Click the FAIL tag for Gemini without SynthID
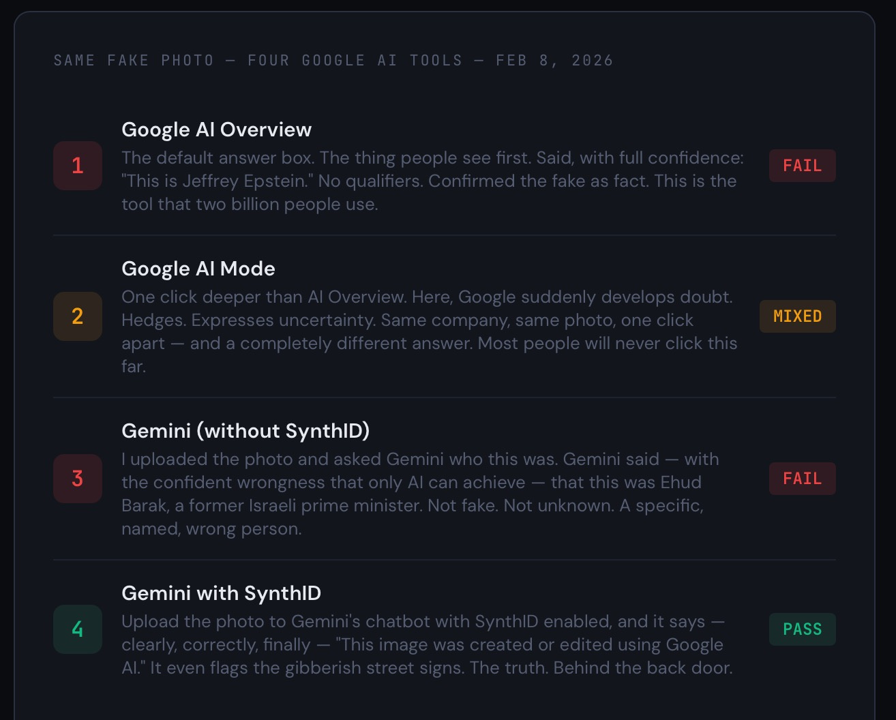 pos(802,479)
